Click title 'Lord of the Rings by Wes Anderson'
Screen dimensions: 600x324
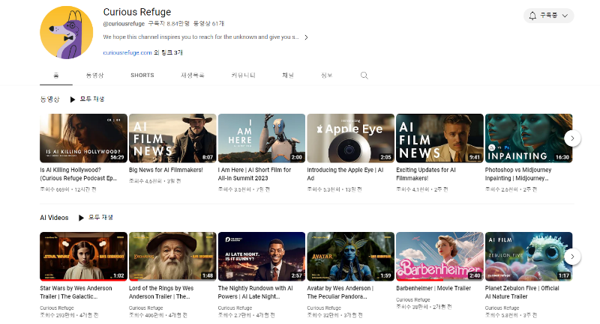point(161,293)
